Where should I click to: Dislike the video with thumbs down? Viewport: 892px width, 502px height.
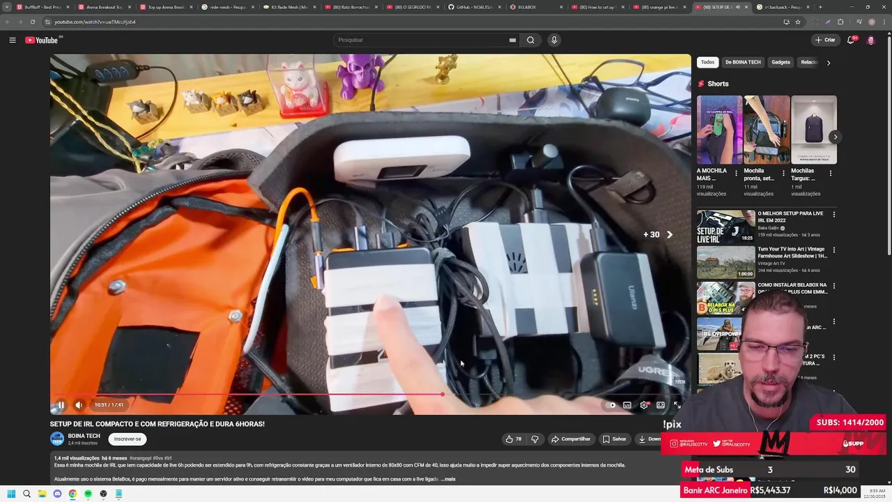[535, 439]
